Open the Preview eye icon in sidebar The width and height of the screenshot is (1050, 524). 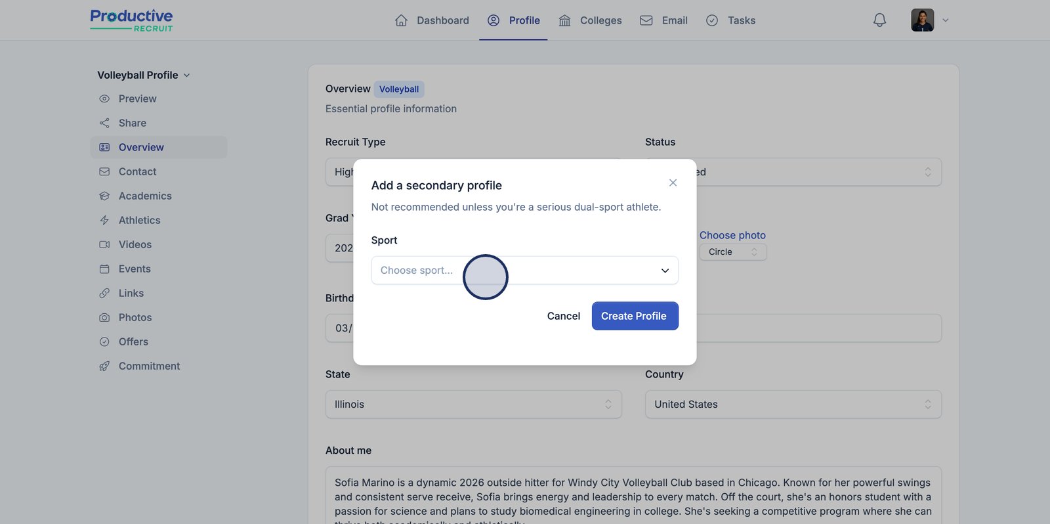(x=104, y=98)
